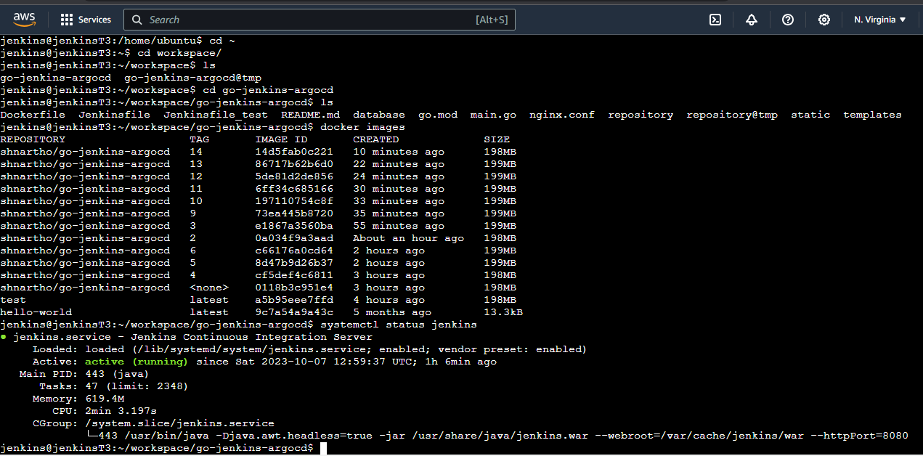The width and height of the screenshot is (923, 456).
Task: Click the '10 minutes ago' created value
Action: point(399,152)
